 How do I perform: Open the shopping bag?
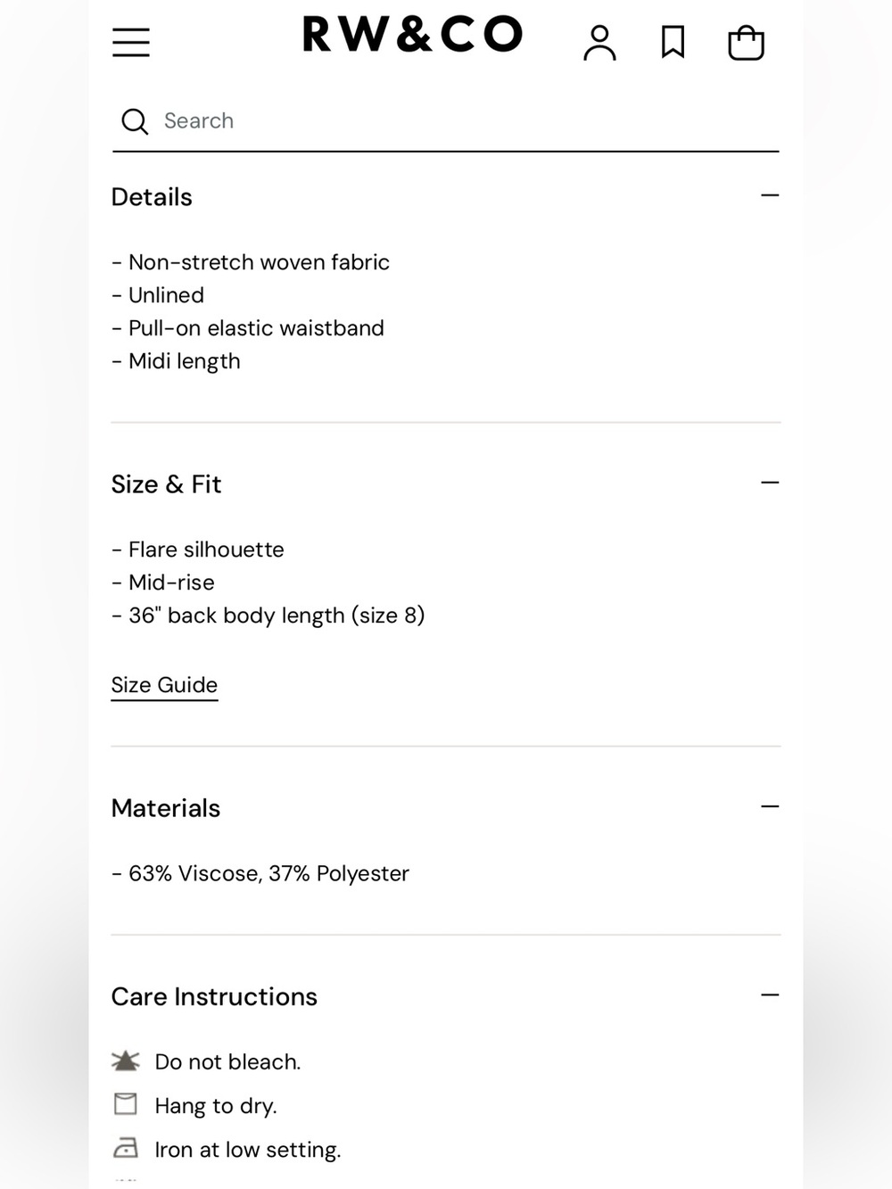point(746,43)
